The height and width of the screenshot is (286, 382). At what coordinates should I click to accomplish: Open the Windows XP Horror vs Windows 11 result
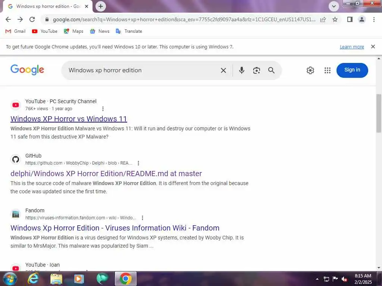pos(69,119)
